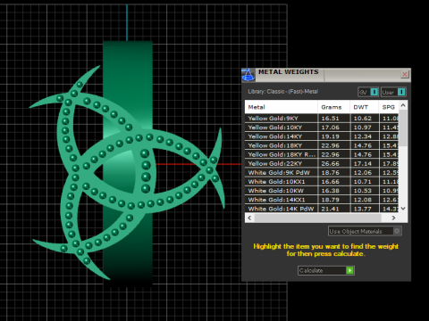The width and height of the screenshot is (429, 321).
Task: Select the White Gold:10KW row
Action: point(322,191)
